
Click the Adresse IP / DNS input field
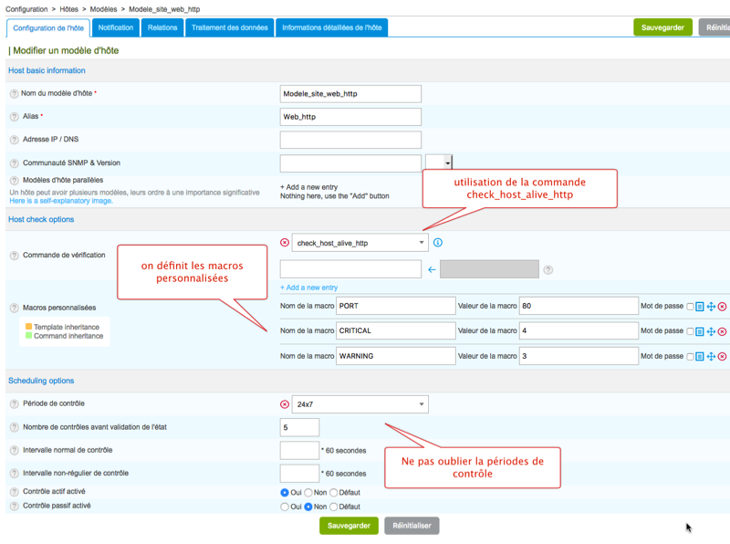[350, 140]
